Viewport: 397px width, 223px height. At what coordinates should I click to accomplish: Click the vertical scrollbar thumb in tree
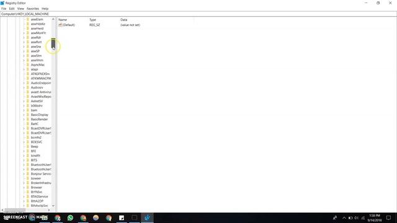[53, 43]
